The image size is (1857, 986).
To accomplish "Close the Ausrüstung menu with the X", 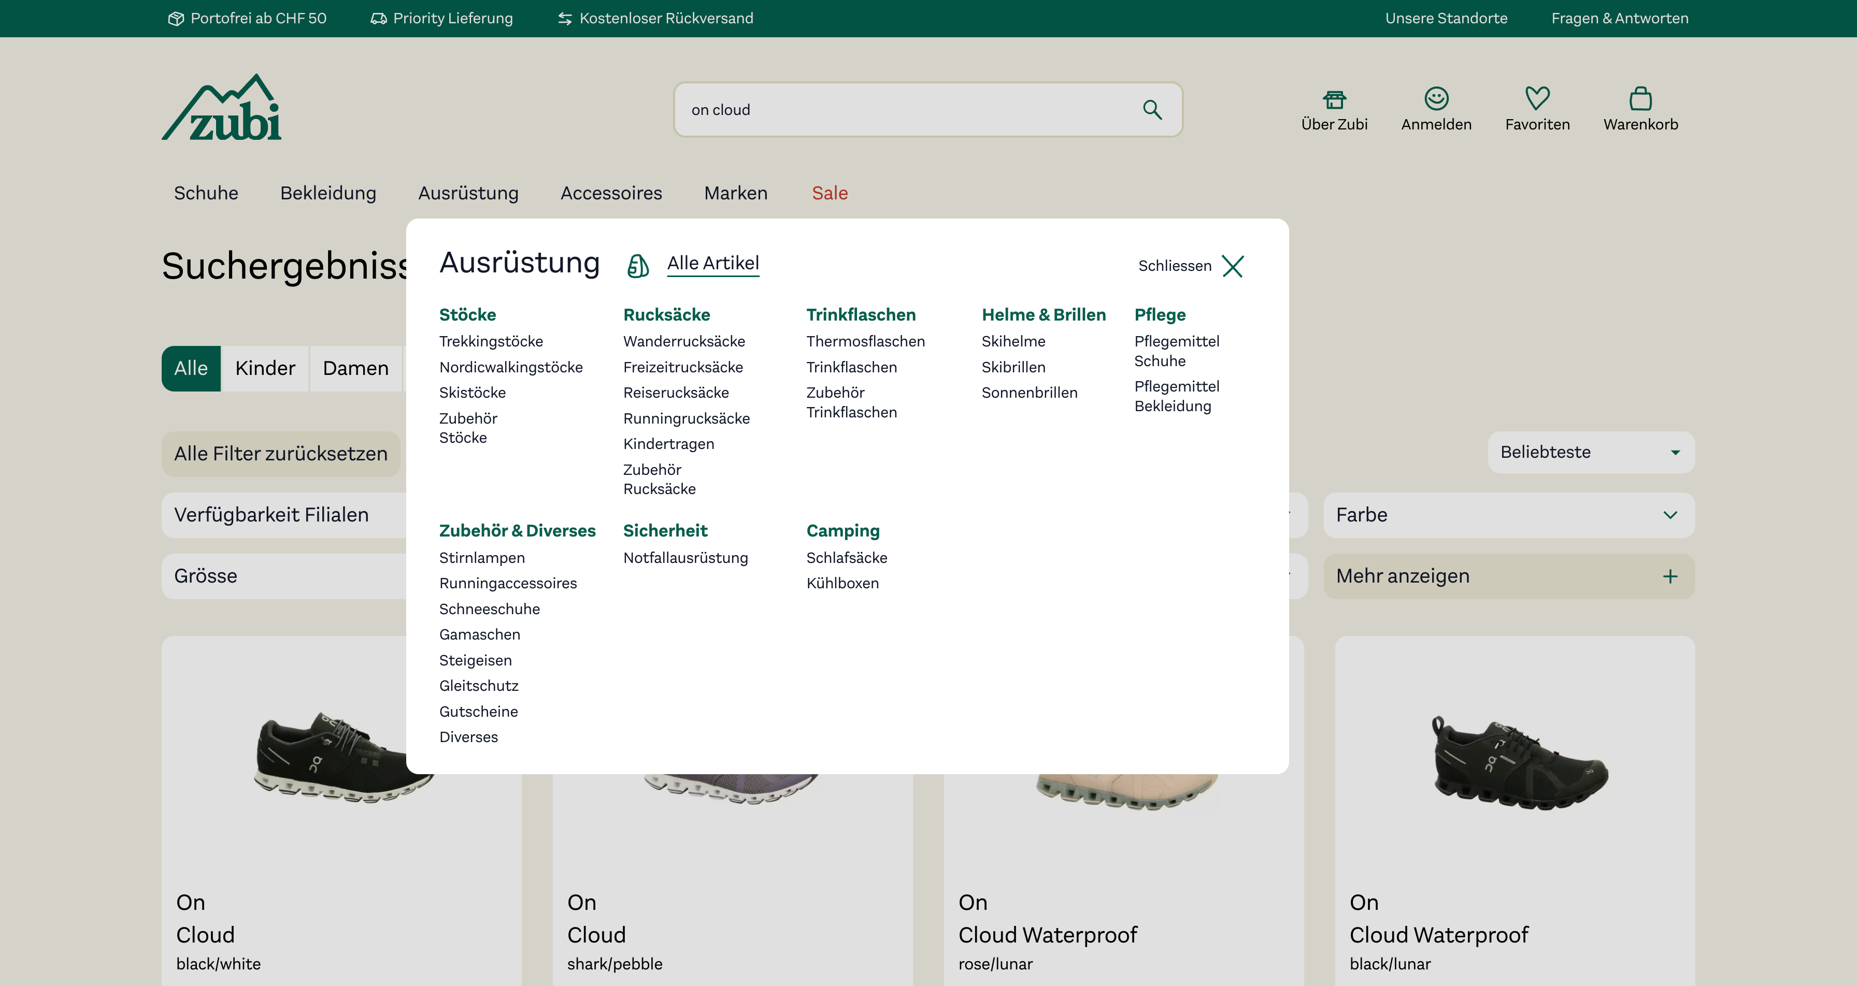I will (1233, 266).
